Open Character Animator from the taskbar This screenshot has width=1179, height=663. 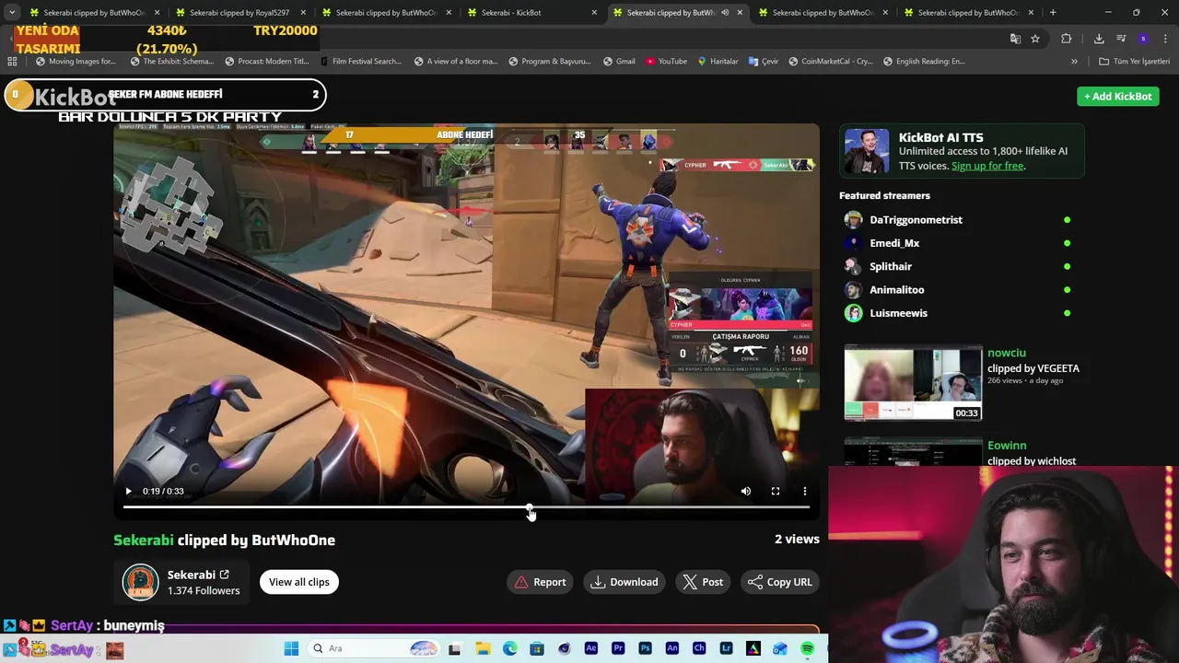(x=699, y=648)
